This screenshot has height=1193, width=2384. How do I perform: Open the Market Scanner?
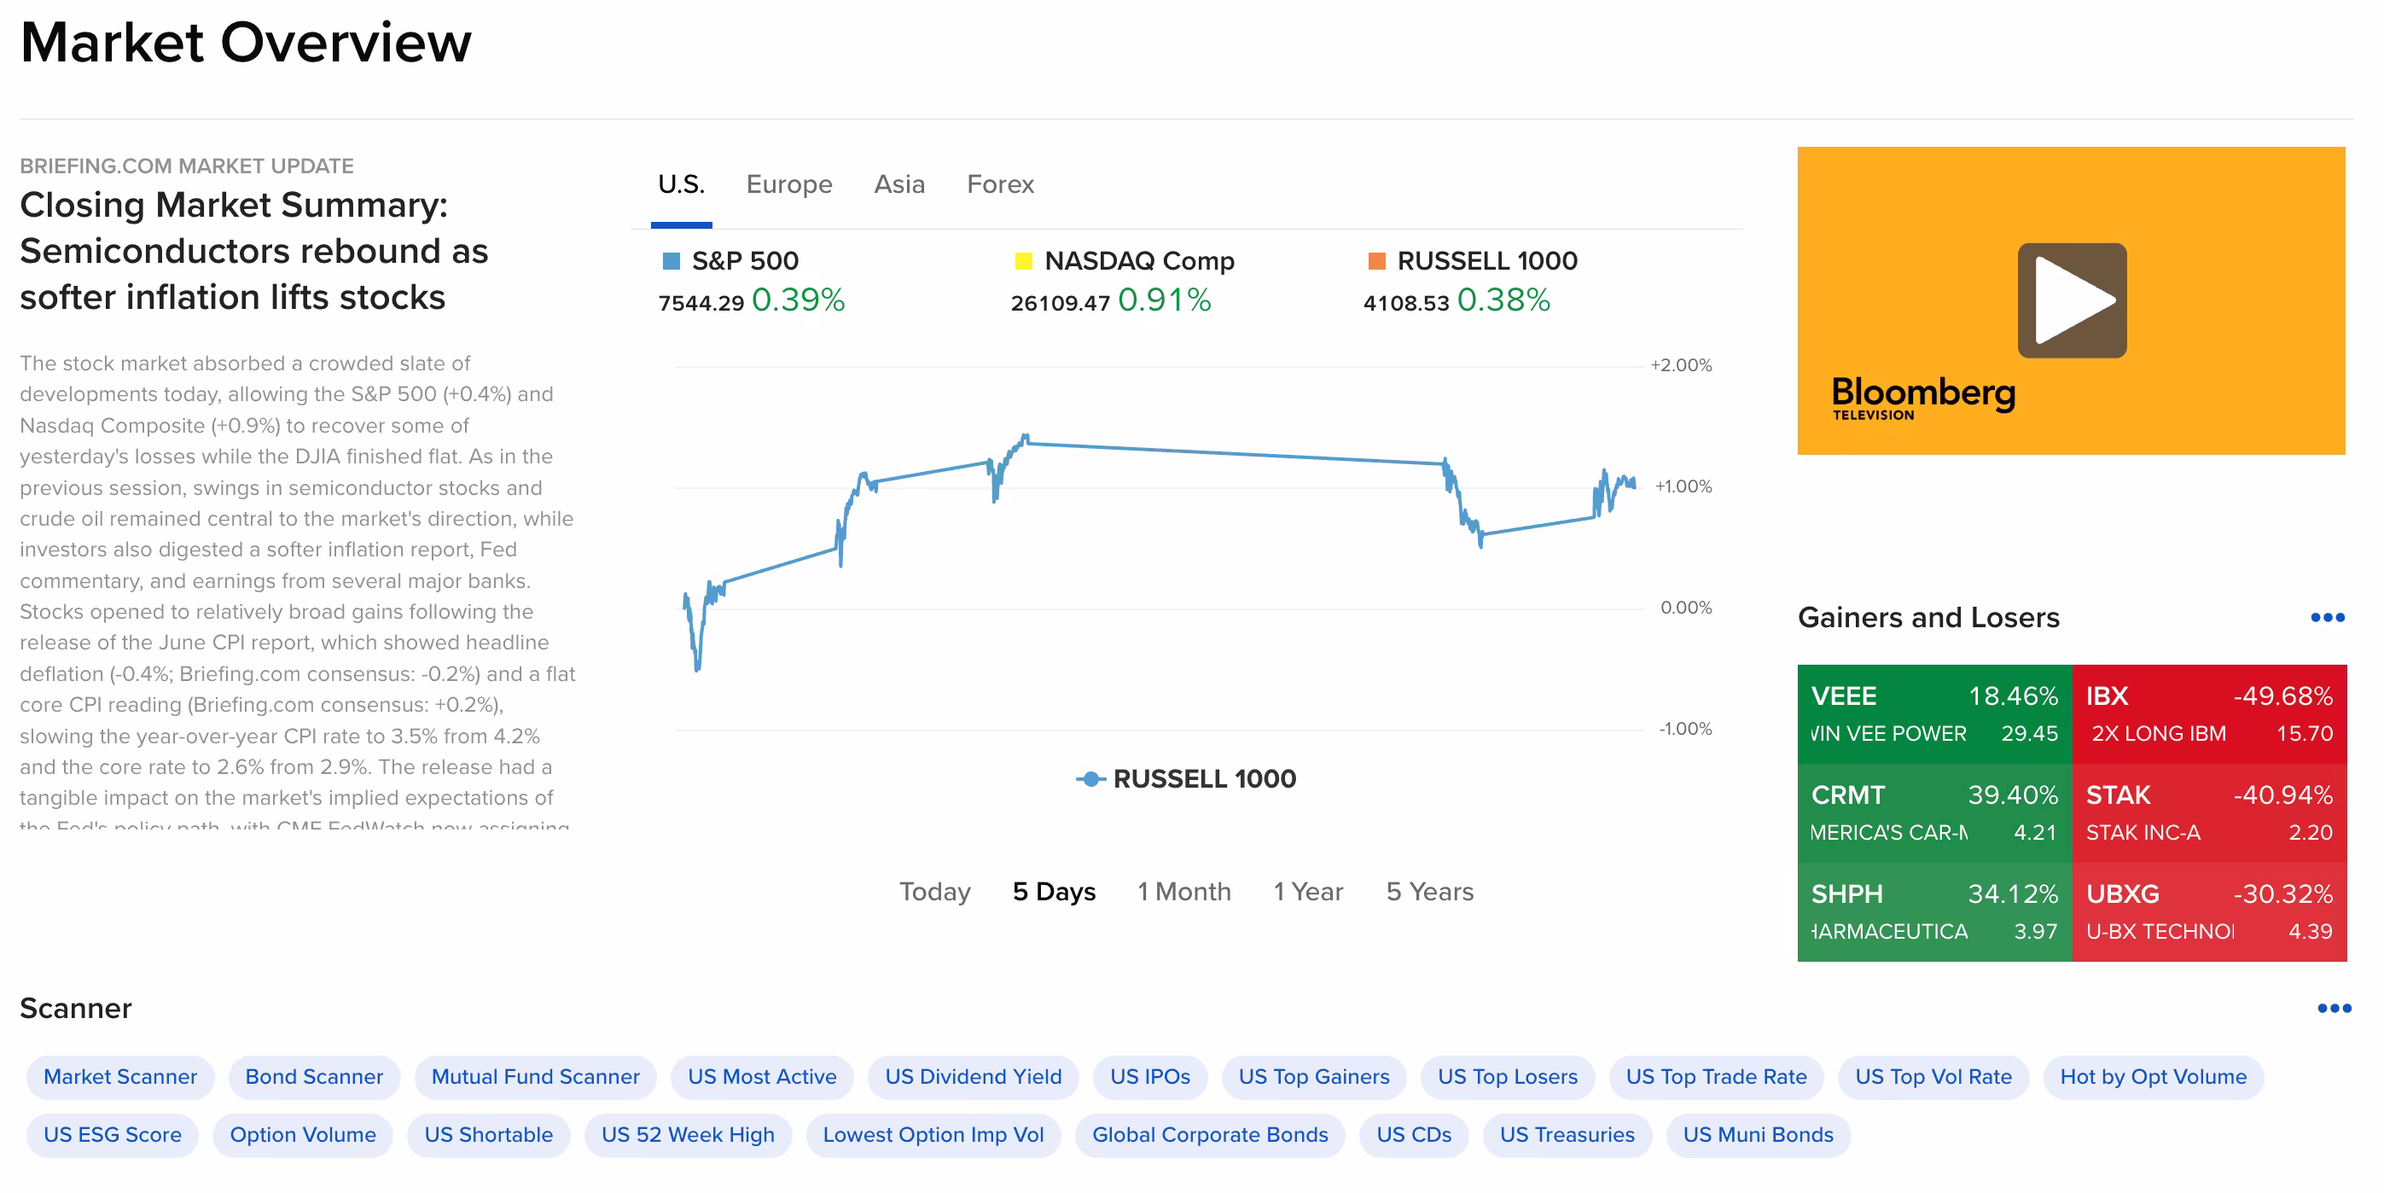click(120, 1077)
